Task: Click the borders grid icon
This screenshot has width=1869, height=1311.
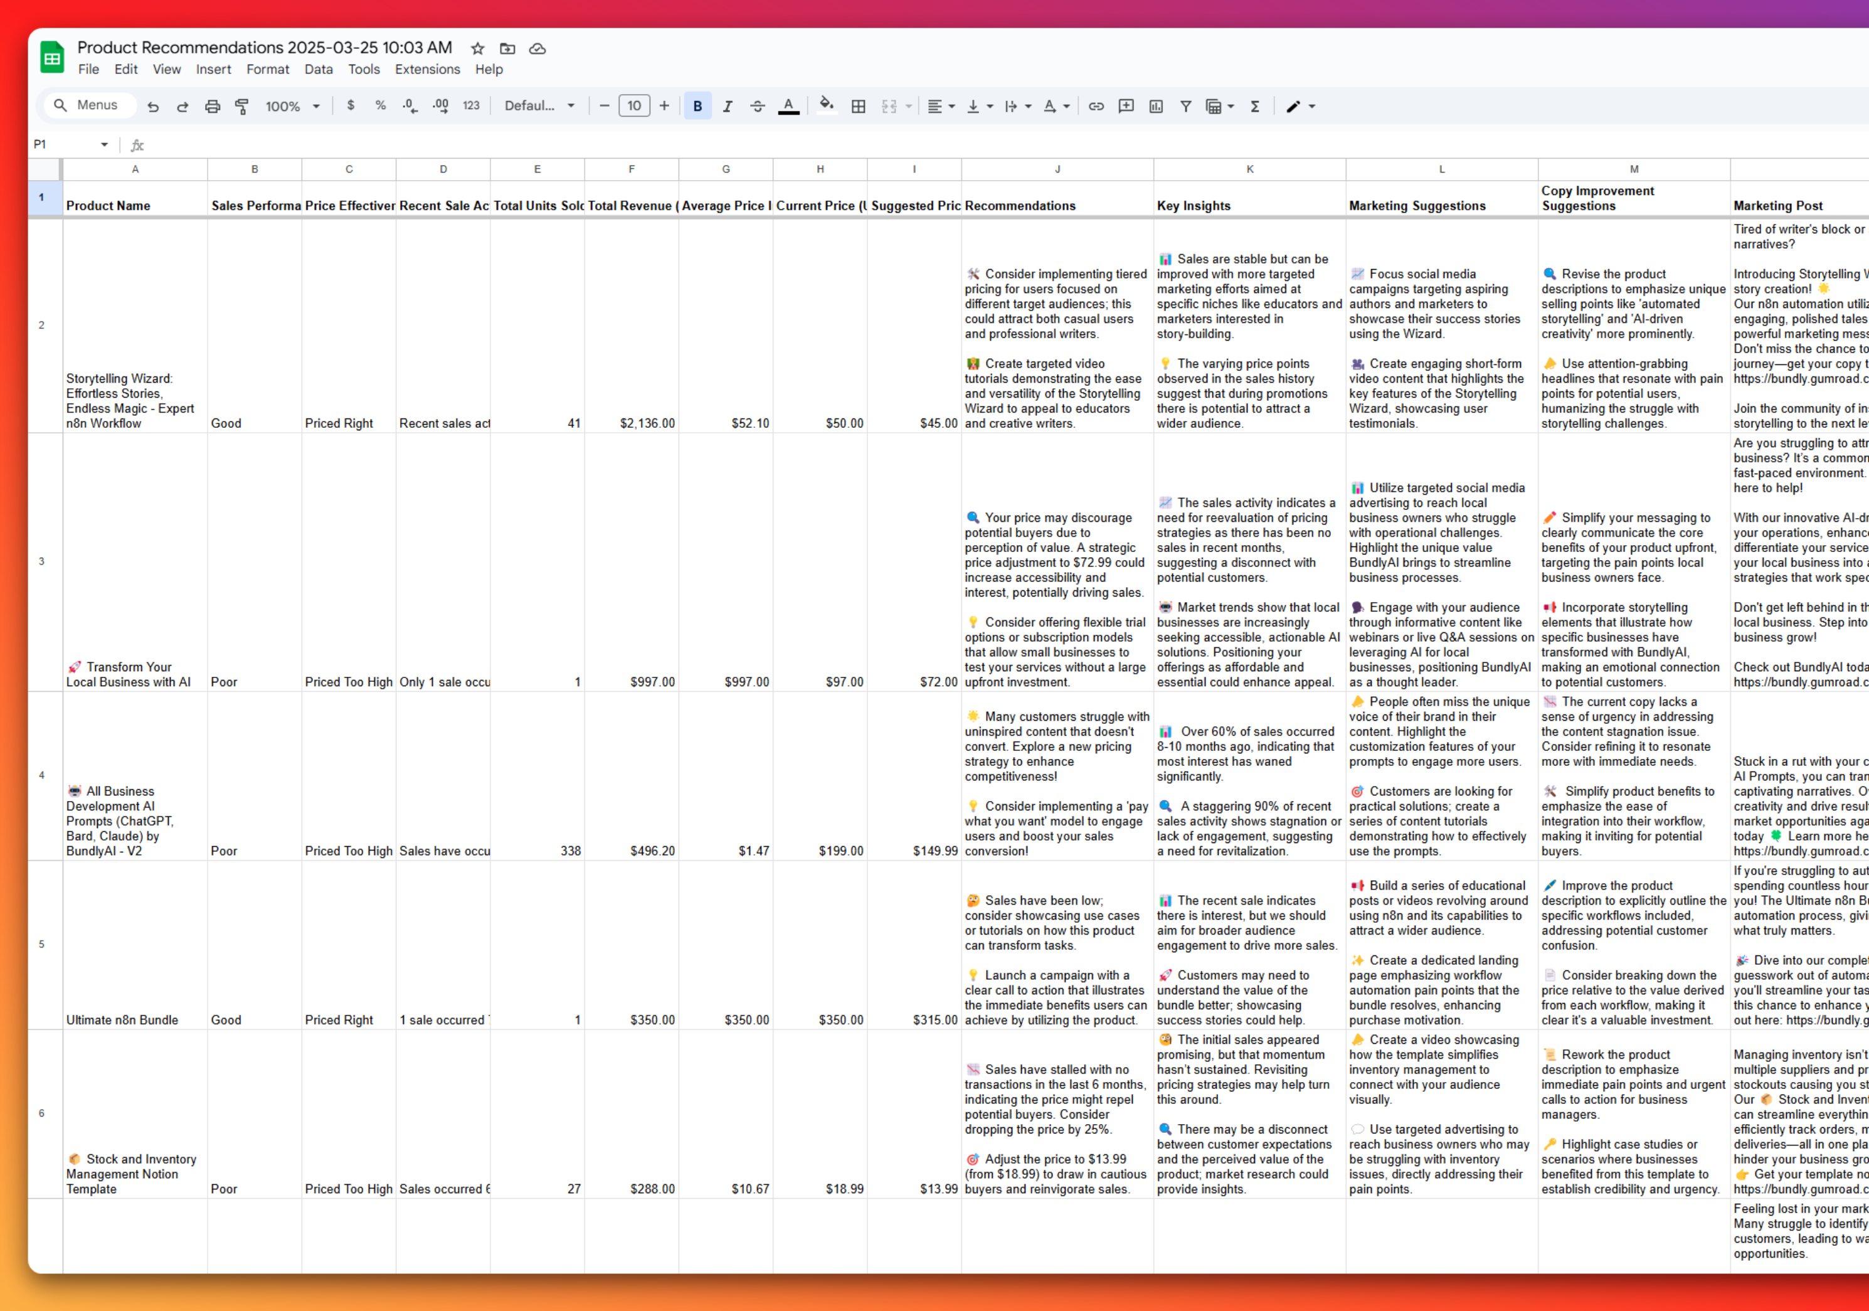Action: point(858,106)
